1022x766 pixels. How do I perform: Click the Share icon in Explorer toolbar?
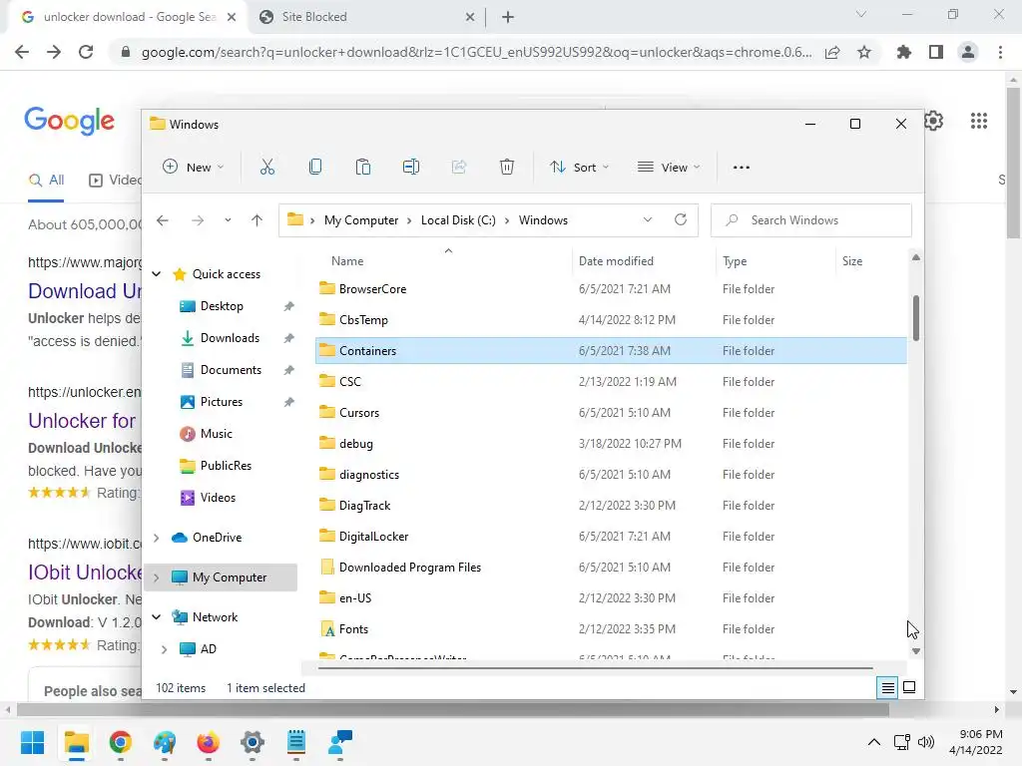coord(459,168)
